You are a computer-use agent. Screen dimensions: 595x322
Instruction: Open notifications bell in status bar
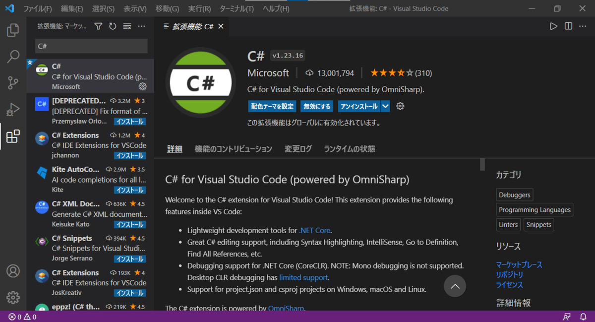[583, 317]
